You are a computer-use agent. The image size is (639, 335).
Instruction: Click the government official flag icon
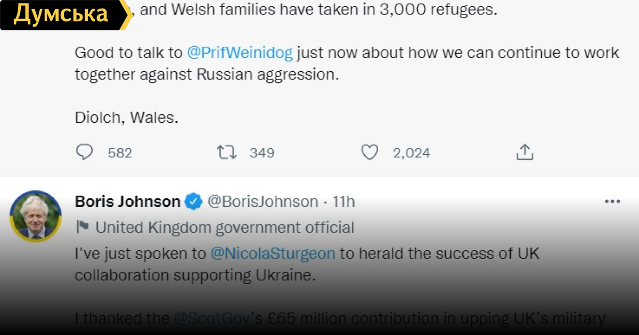point(83,228)
